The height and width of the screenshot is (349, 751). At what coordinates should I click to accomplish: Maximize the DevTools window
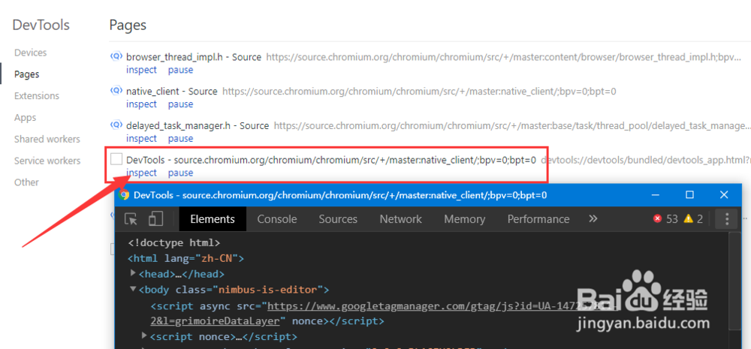689,195
